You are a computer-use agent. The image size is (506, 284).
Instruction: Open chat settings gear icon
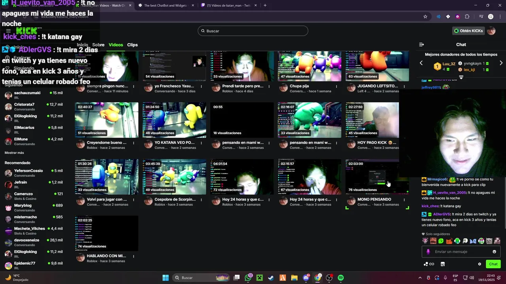(x=480, y=264)
